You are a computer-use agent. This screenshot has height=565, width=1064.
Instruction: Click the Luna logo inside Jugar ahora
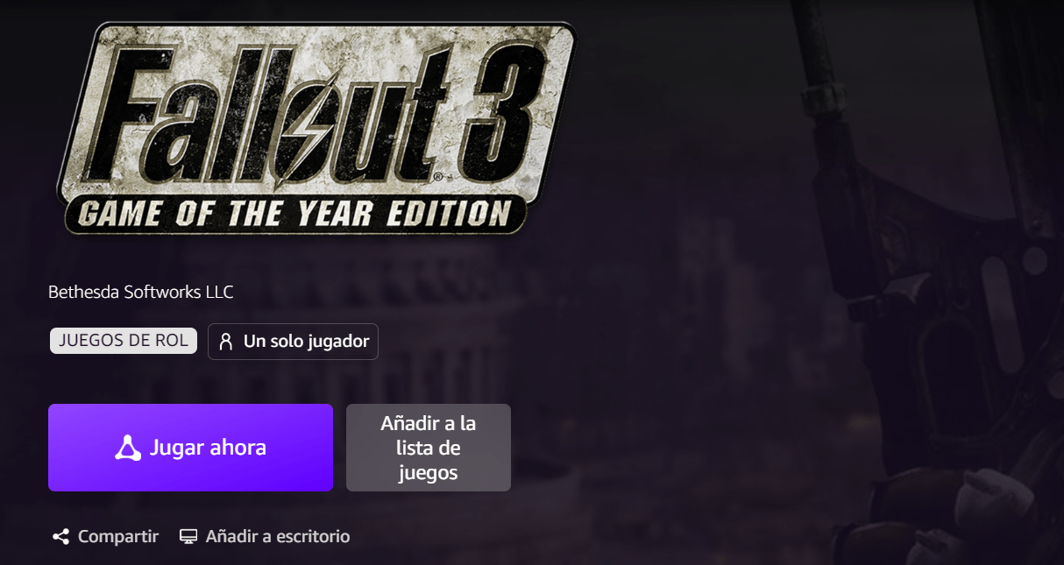click(128, 448)
